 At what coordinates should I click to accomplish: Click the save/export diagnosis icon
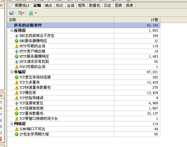coord(12,13)
